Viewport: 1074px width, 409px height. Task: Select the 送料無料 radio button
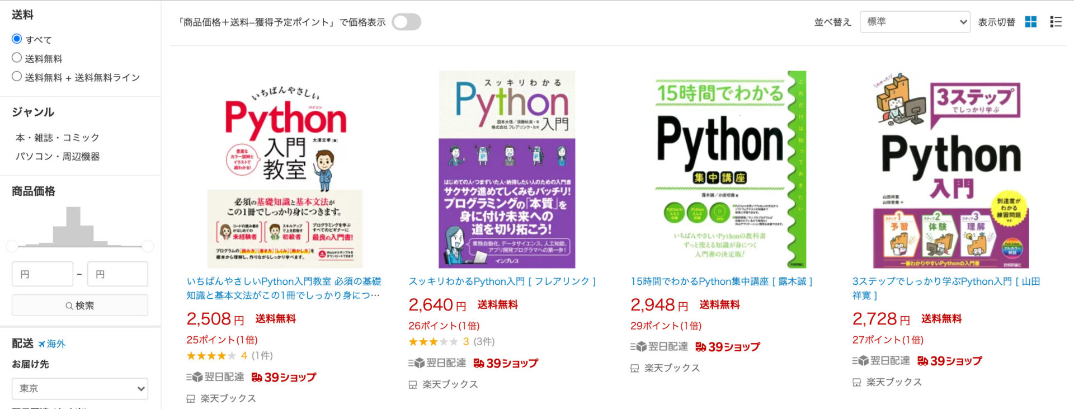pos(17,58)
